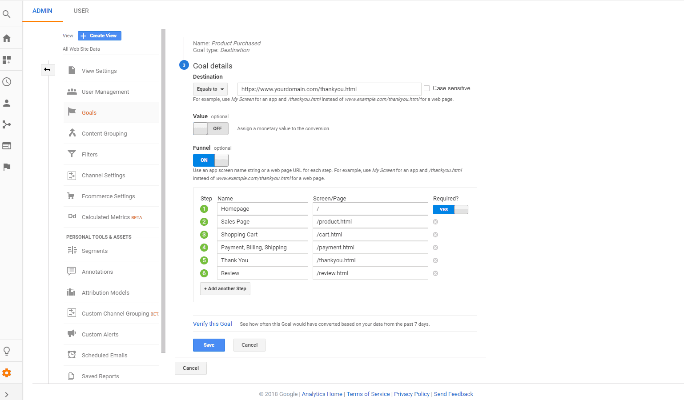This screenshot has width=684, height=400.
Task: Switch to the USER tab
Action: pyautogui.click(x=81, y=11)
